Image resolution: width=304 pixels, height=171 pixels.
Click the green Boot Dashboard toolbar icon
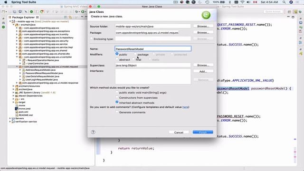[31, 11]
